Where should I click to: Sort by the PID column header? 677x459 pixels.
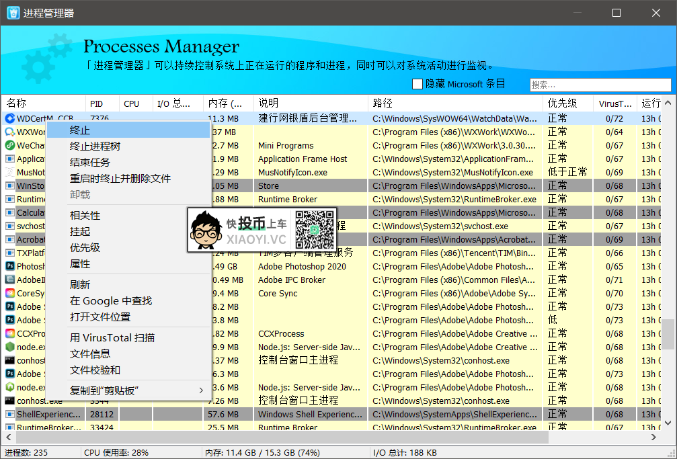[x=102, y=103]
